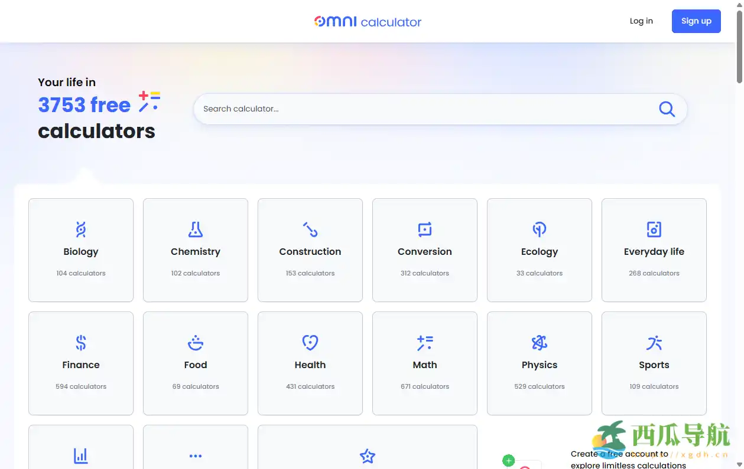Open Construction via its tools icon
This screenshot has width=744, height=469.
310,229
